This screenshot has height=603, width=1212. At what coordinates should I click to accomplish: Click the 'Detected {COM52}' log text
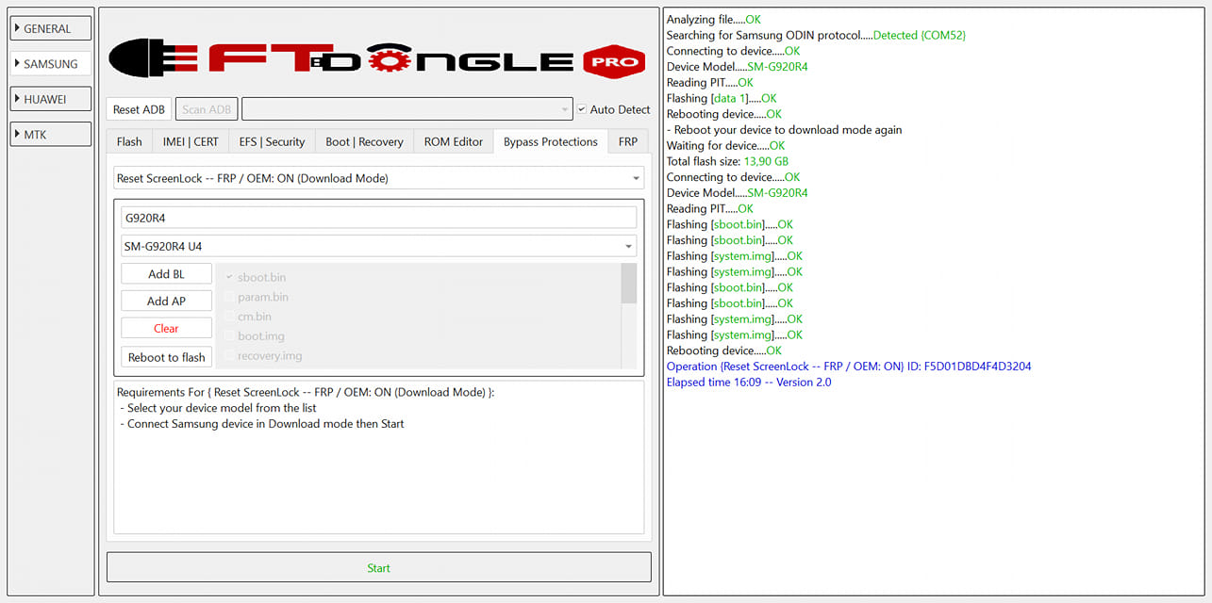tap(920, 36)
